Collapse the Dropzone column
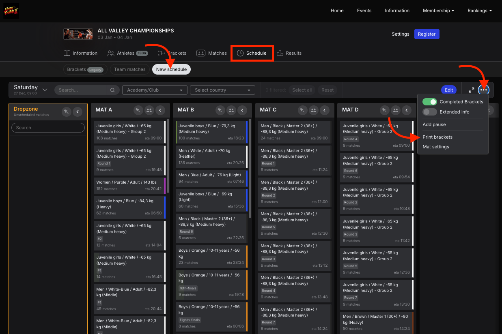 pyautogui.click(x=78, y=112)
